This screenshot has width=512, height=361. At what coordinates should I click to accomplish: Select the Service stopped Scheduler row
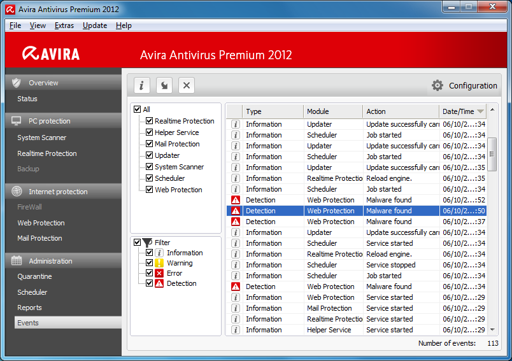point(356,265)
